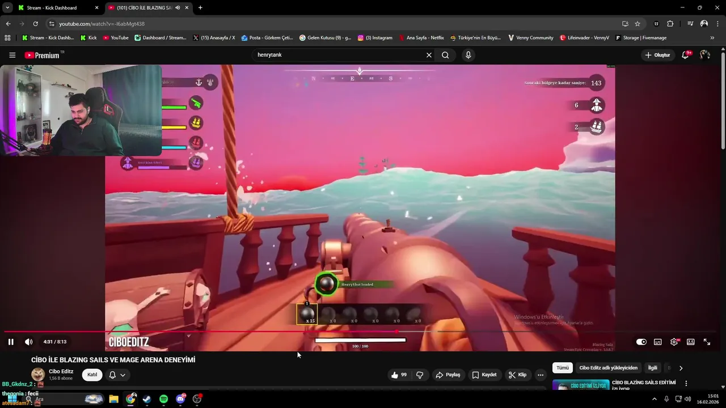Image resolution: width=726 pixels, height=408 pixels.
Task: Expand the channel notification bell dropdown
Action: 117,375
